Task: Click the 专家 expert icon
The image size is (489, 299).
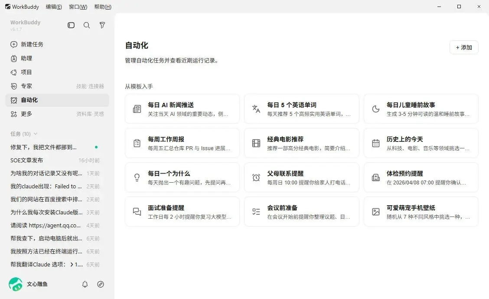Action: pyautogui.click(x=14, y=86)
